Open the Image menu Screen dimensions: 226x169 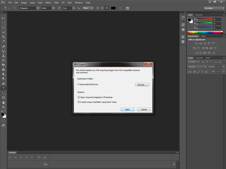(x=24, y=3)
